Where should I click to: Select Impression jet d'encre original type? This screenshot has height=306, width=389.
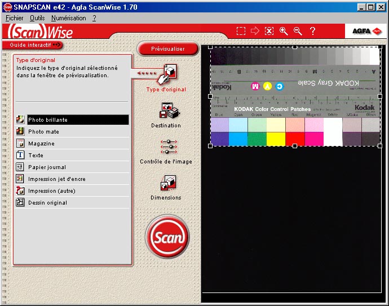tap(78, 179)
